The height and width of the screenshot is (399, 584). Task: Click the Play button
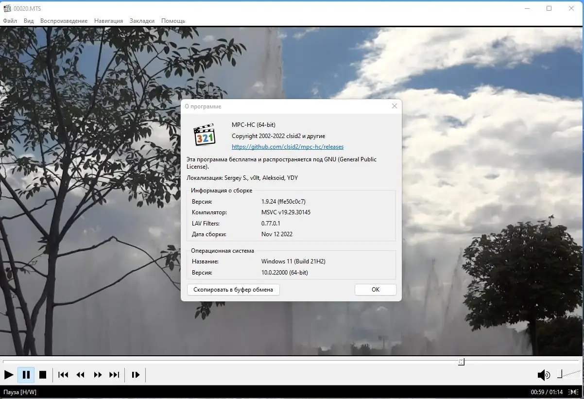[x=8, y=375]
